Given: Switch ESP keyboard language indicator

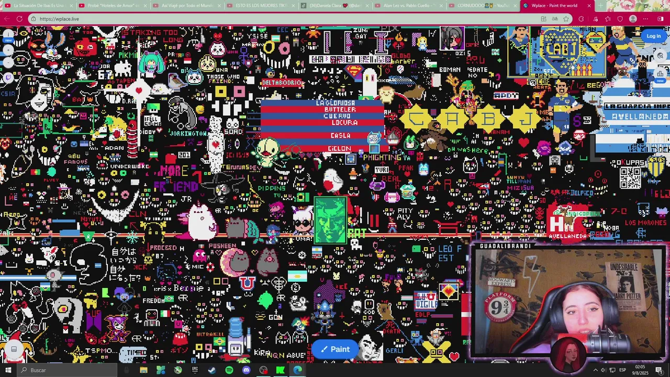Looking at the screenshot, I should [x=623, y=370].
